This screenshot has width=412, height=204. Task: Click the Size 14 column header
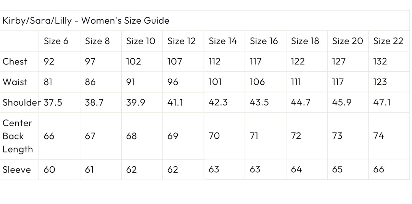pyautogui.click(x=223, y=41)
